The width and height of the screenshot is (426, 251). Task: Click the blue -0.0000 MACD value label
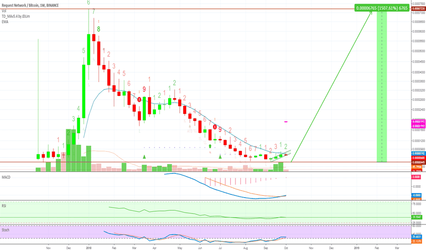[417, 195]
